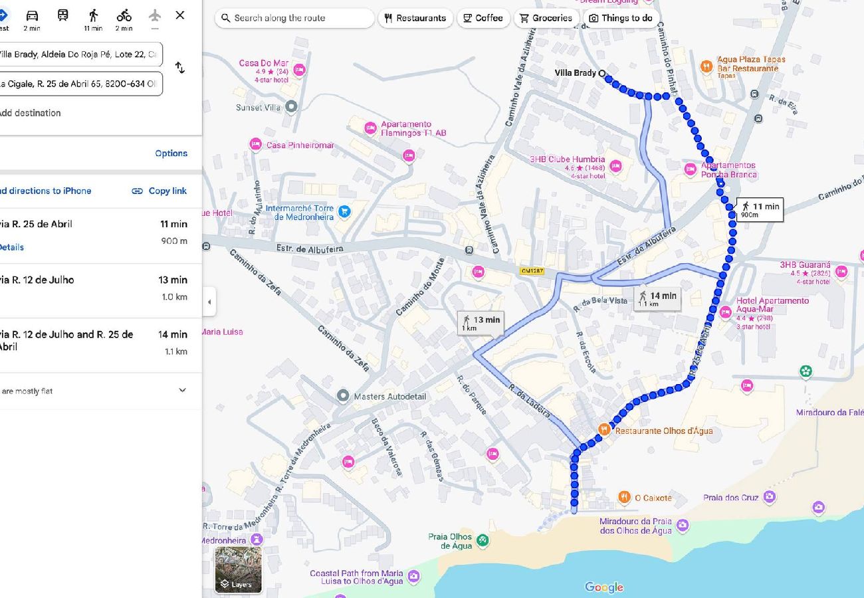This screenshot has width=864, height=598.
Task: Select the 13 min route via R. 12 de Julho
Action: point(100,288)
